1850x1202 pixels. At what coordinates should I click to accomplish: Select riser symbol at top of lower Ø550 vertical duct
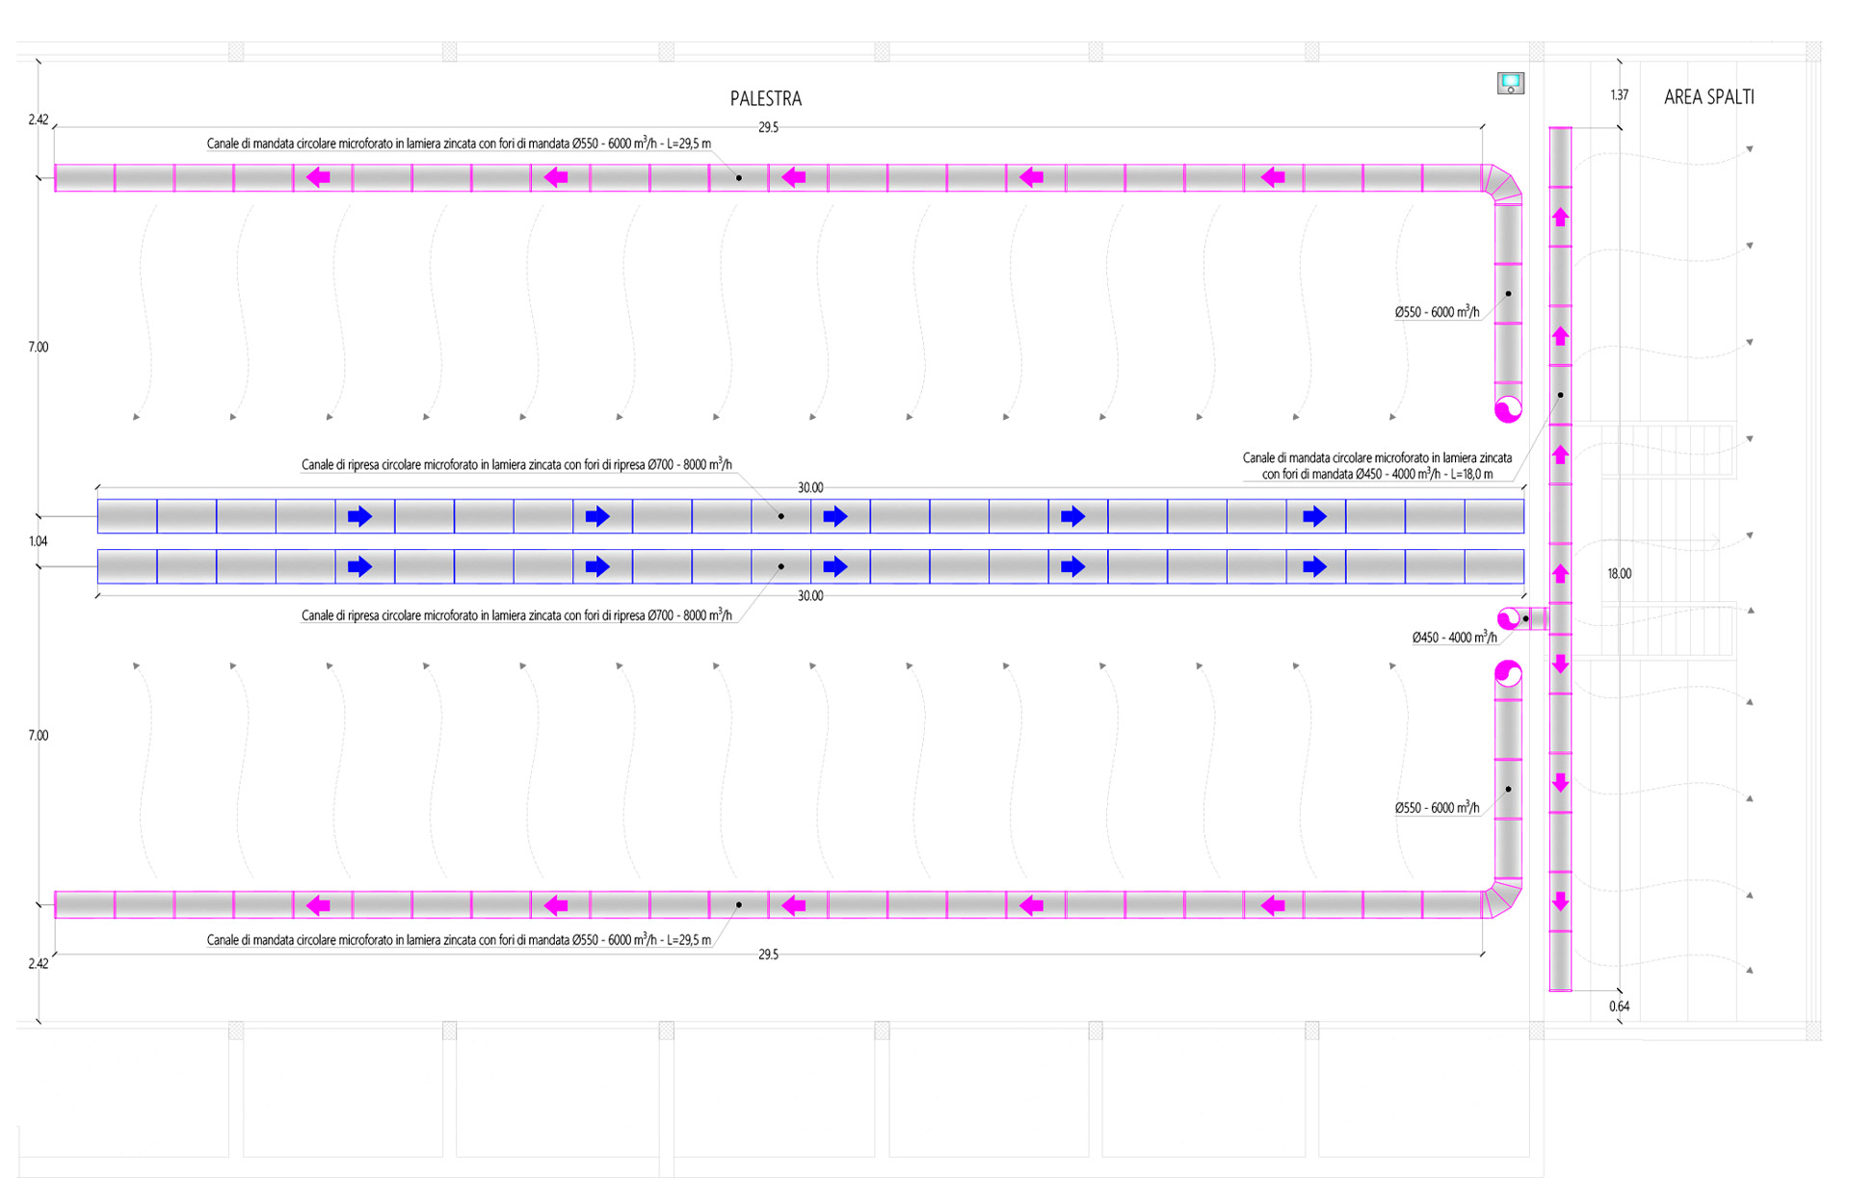1508,673
